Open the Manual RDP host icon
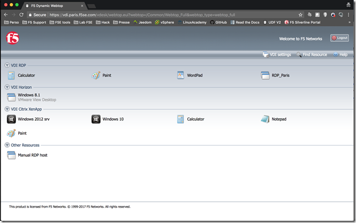 [x=11, y=155]
